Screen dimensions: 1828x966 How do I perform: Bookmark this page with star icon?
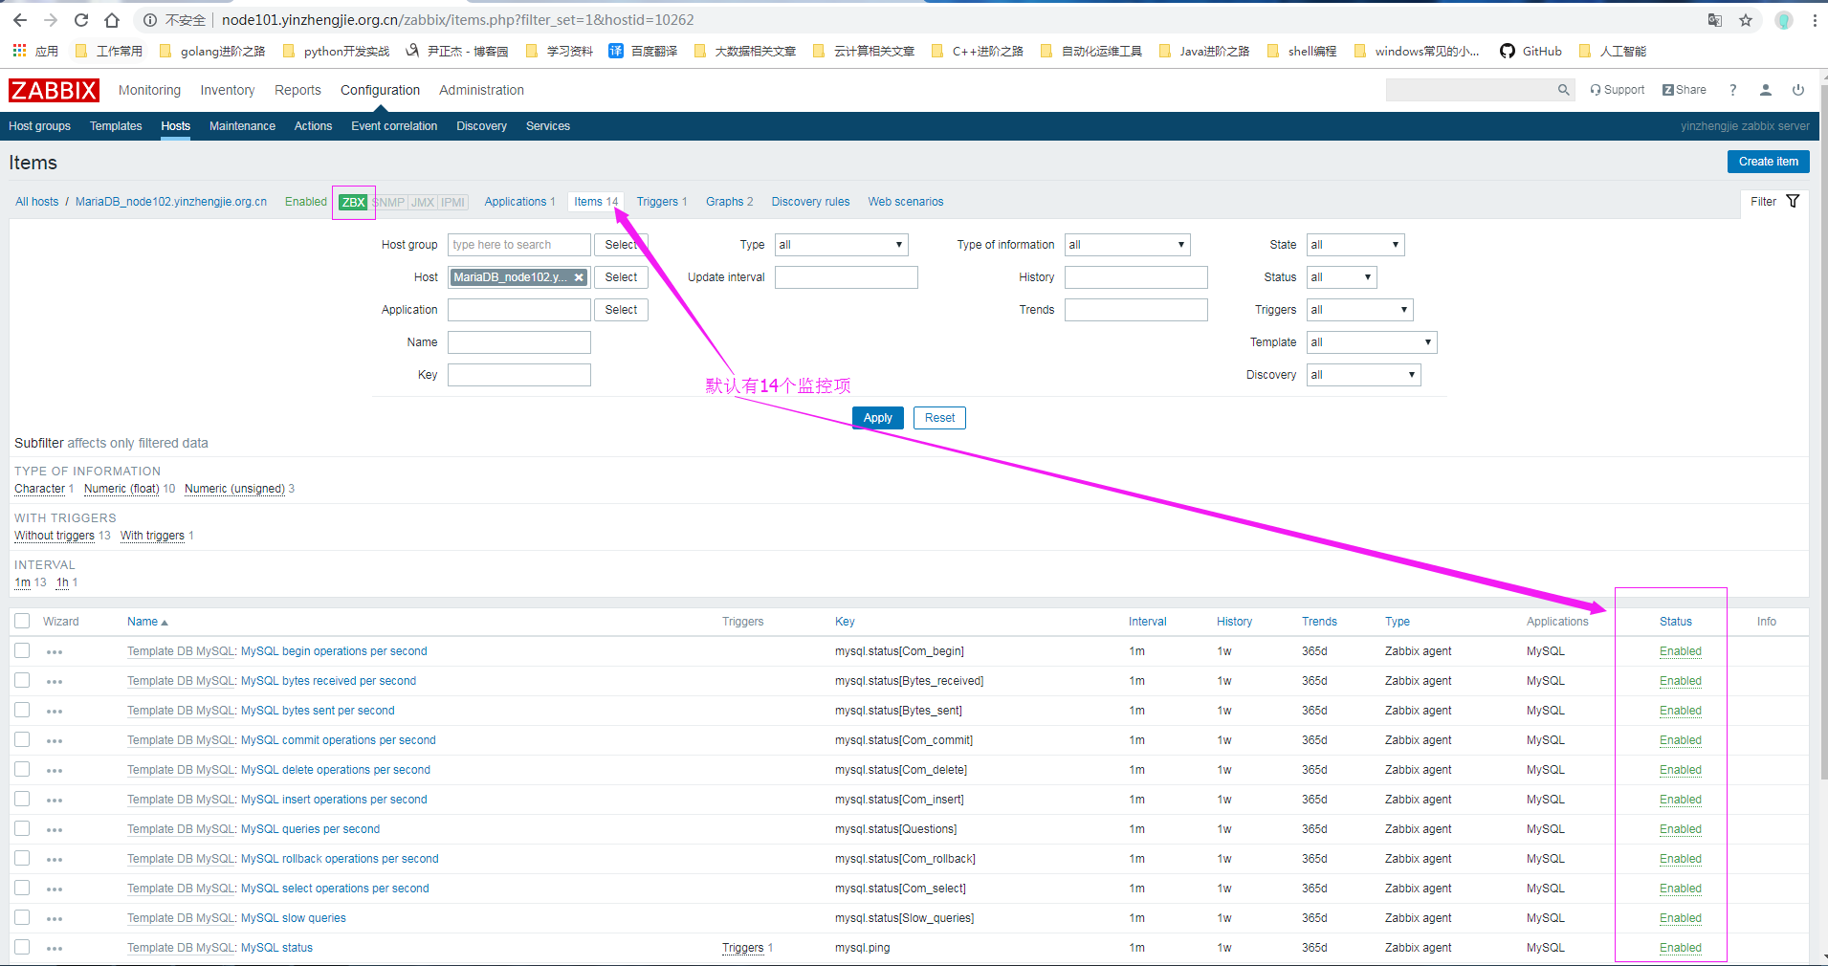click(x=1746, y=20)
